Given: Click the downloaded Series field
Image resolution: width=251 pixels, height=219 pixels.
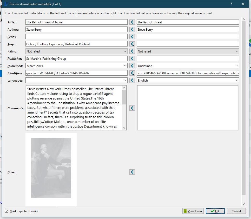Looking at the screenshot, I should tap(76, 37).
